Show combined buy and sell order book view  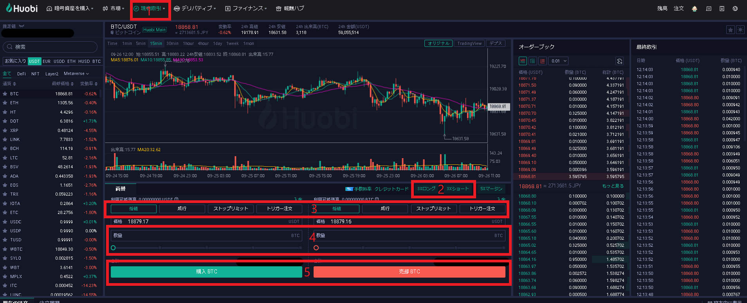(523, 61)
